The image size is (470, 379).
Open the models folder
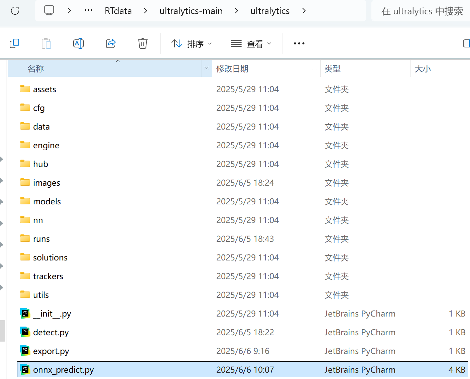point(47,201)
